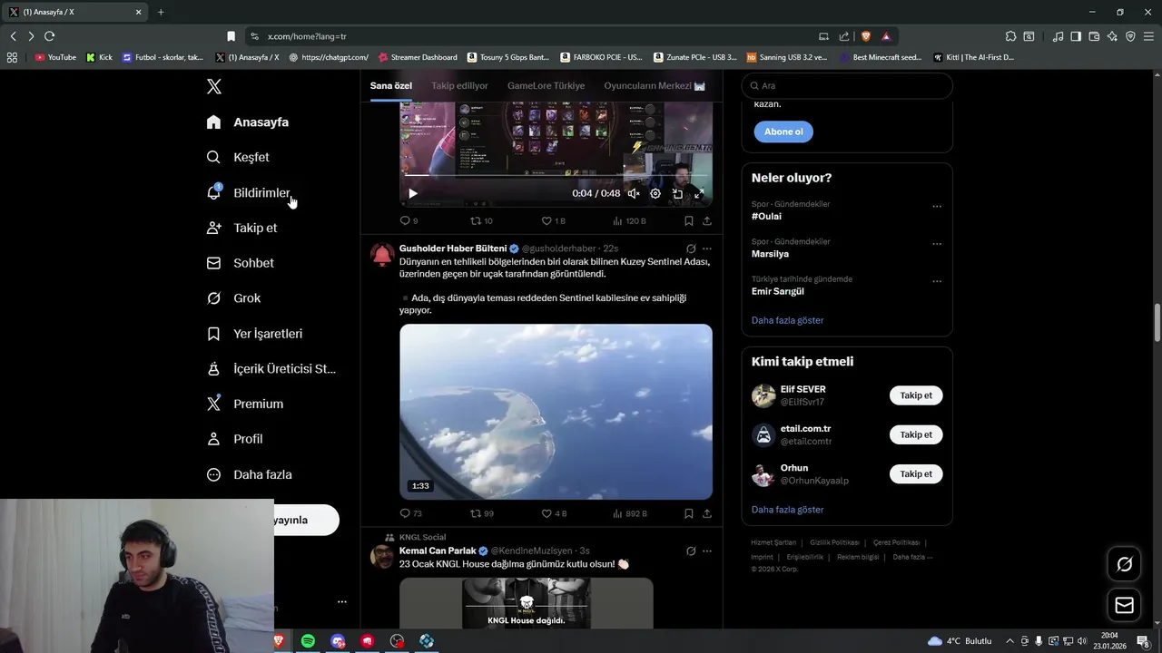The width and height of the screenshot is (1162, 653).
Task: Open İçerik Üreticisi Stüdyosu item
Action: coord(271,368)
